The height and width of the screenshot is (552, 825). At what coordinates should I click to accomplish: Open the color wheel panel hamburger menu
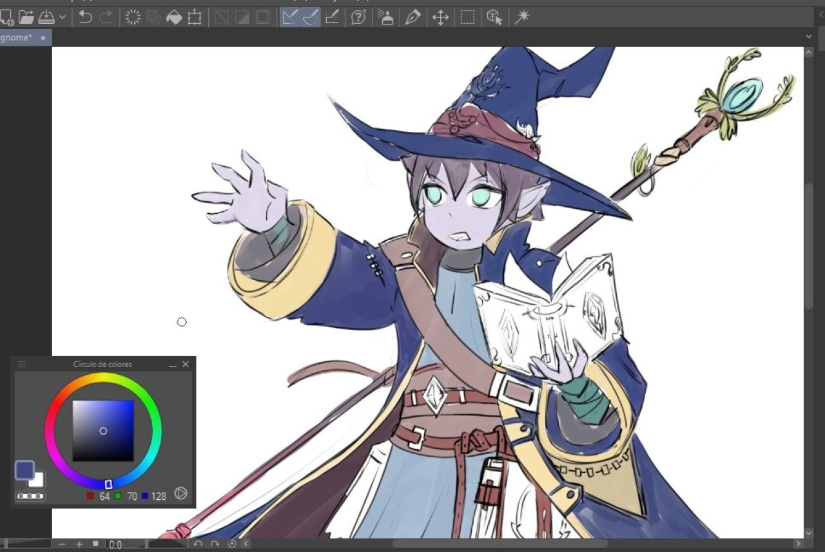point(22,365)
